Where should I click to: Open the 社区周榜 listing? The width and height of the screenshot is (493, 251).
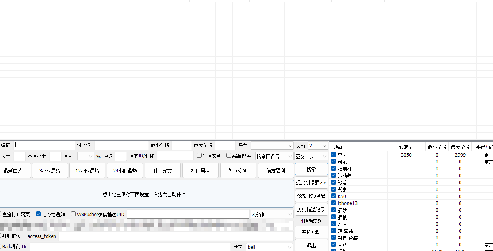click(x=200, y=171)
